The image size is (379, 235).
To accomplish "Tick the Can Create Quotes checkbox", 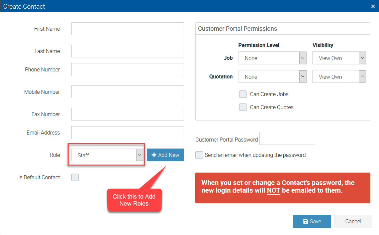I will [243, 107].
